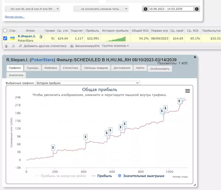The image size is (221, 190).
Task: Click the $ marker near game 200
Action: [x=53, y=148]
